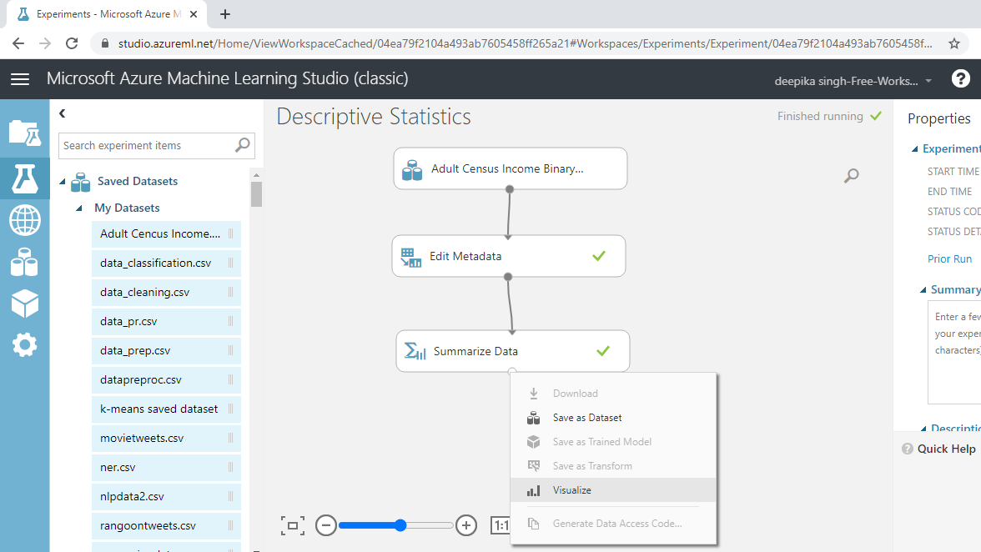Screen dimensions: 981x552
Task: Collapse the experiment items panel chevron
Action: (x=62, y=113)
